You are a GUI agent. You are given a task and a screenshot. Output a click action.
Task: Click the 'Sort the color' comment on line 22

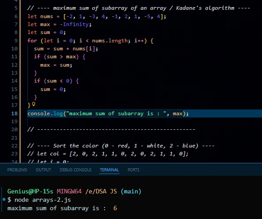pyautogui.click(x=121, y=146)
